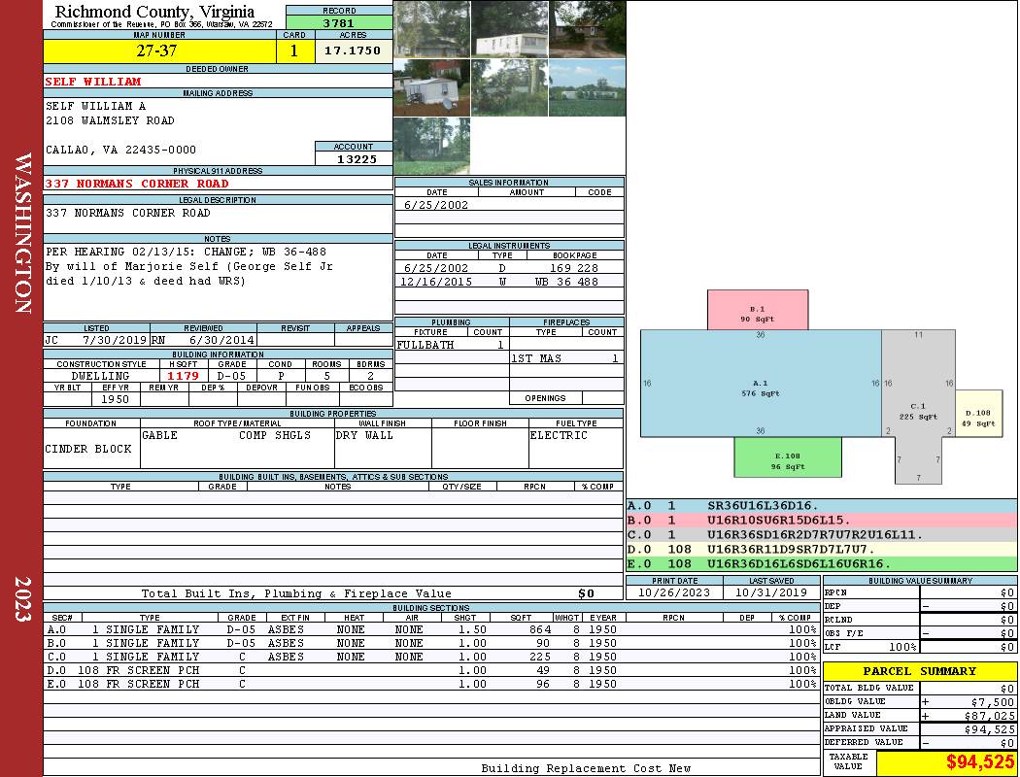Click the Total Built Ins value $0
Image resolution: width=1020 pixels, height=777 pixels.
pyautogui.click(x=586, y=593)
